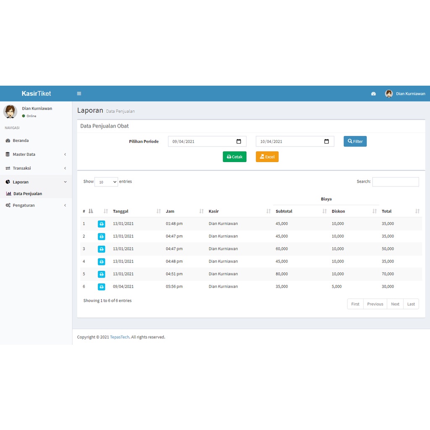
Task: Open Beranda in the navigation sidebar
Action: 36,140
